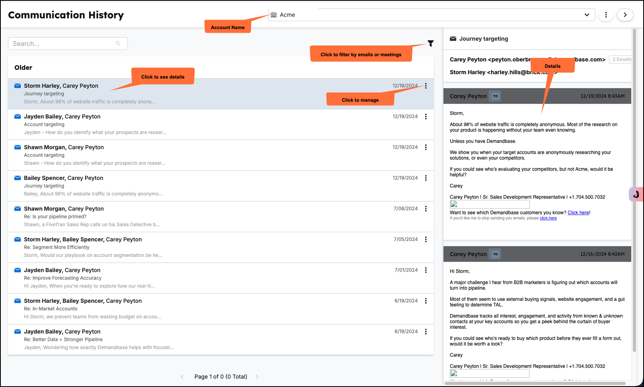The height and width of the screenshot is (387, 644).
Task: Open manage menu for Shawn Morgan Account targeting row
Action: coord(426,147)
